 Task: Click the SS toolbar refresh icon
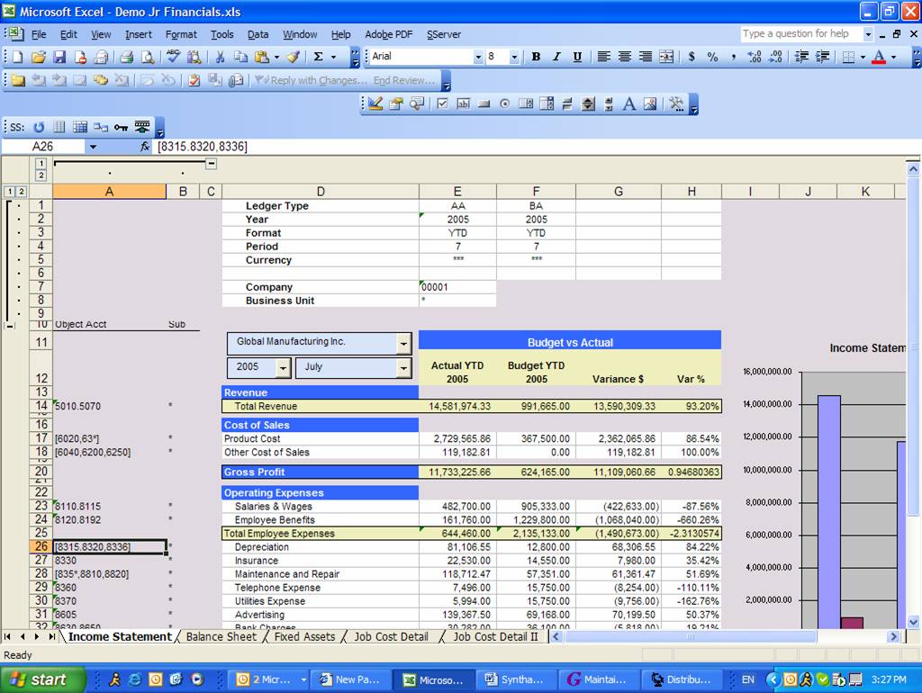click(39, 127)
